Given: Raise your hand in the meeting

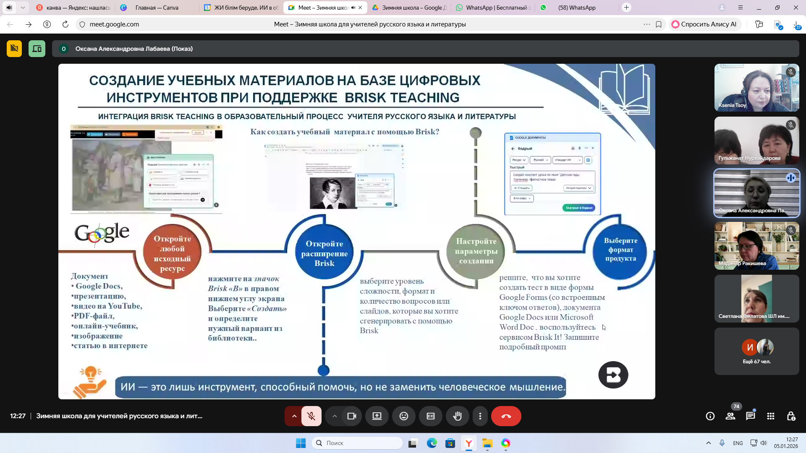Looking at the screenshot, I should click(x=457, y=416).
